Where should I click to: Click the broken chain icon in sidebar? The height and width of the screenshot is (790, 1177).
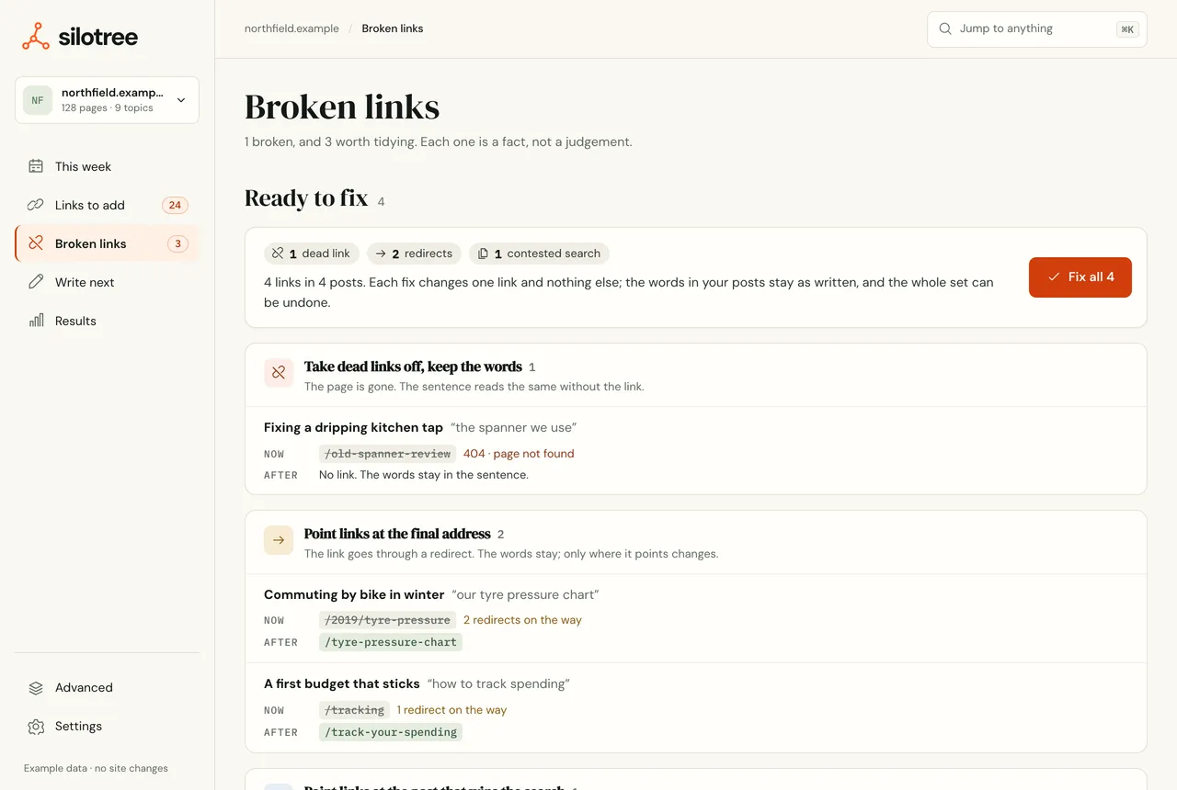[x=36, y=243]
